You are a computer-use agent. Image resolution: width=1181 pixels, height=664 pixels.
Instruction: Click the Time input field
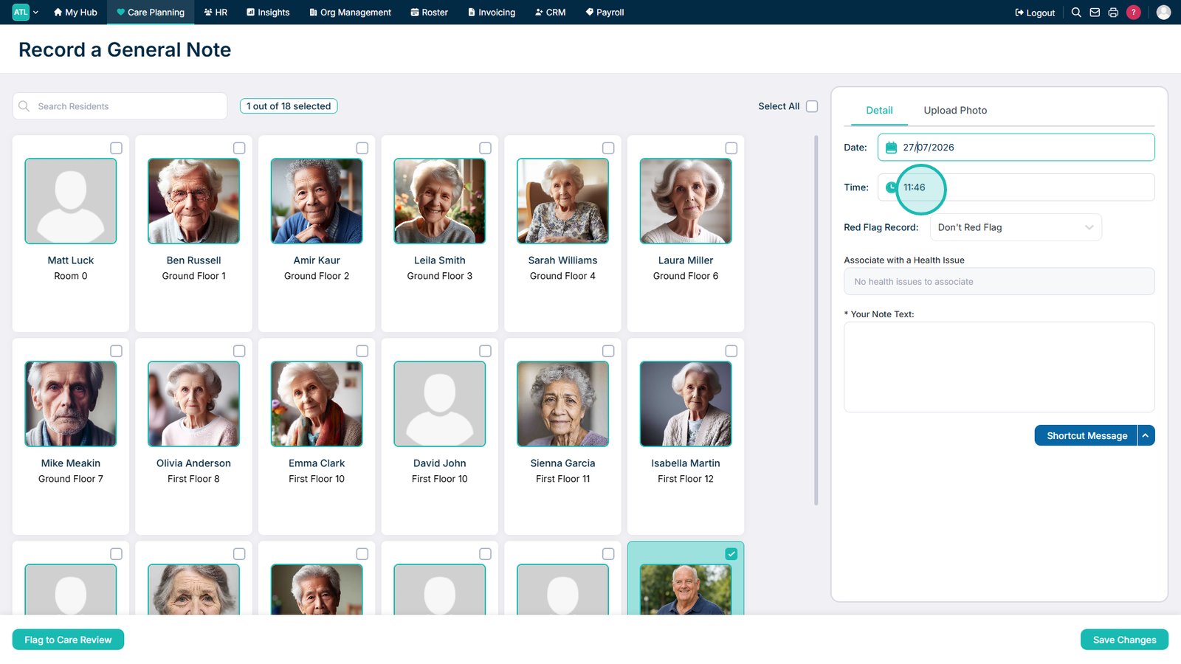click(1016, 187)
